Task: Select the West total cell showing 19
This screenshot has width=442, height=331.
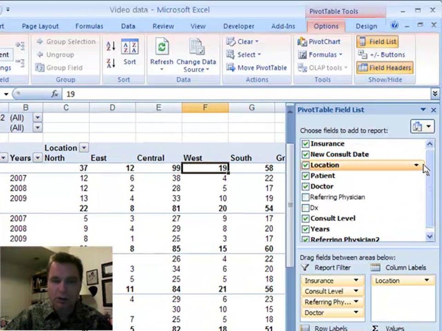Action: (x=205, y=168)
